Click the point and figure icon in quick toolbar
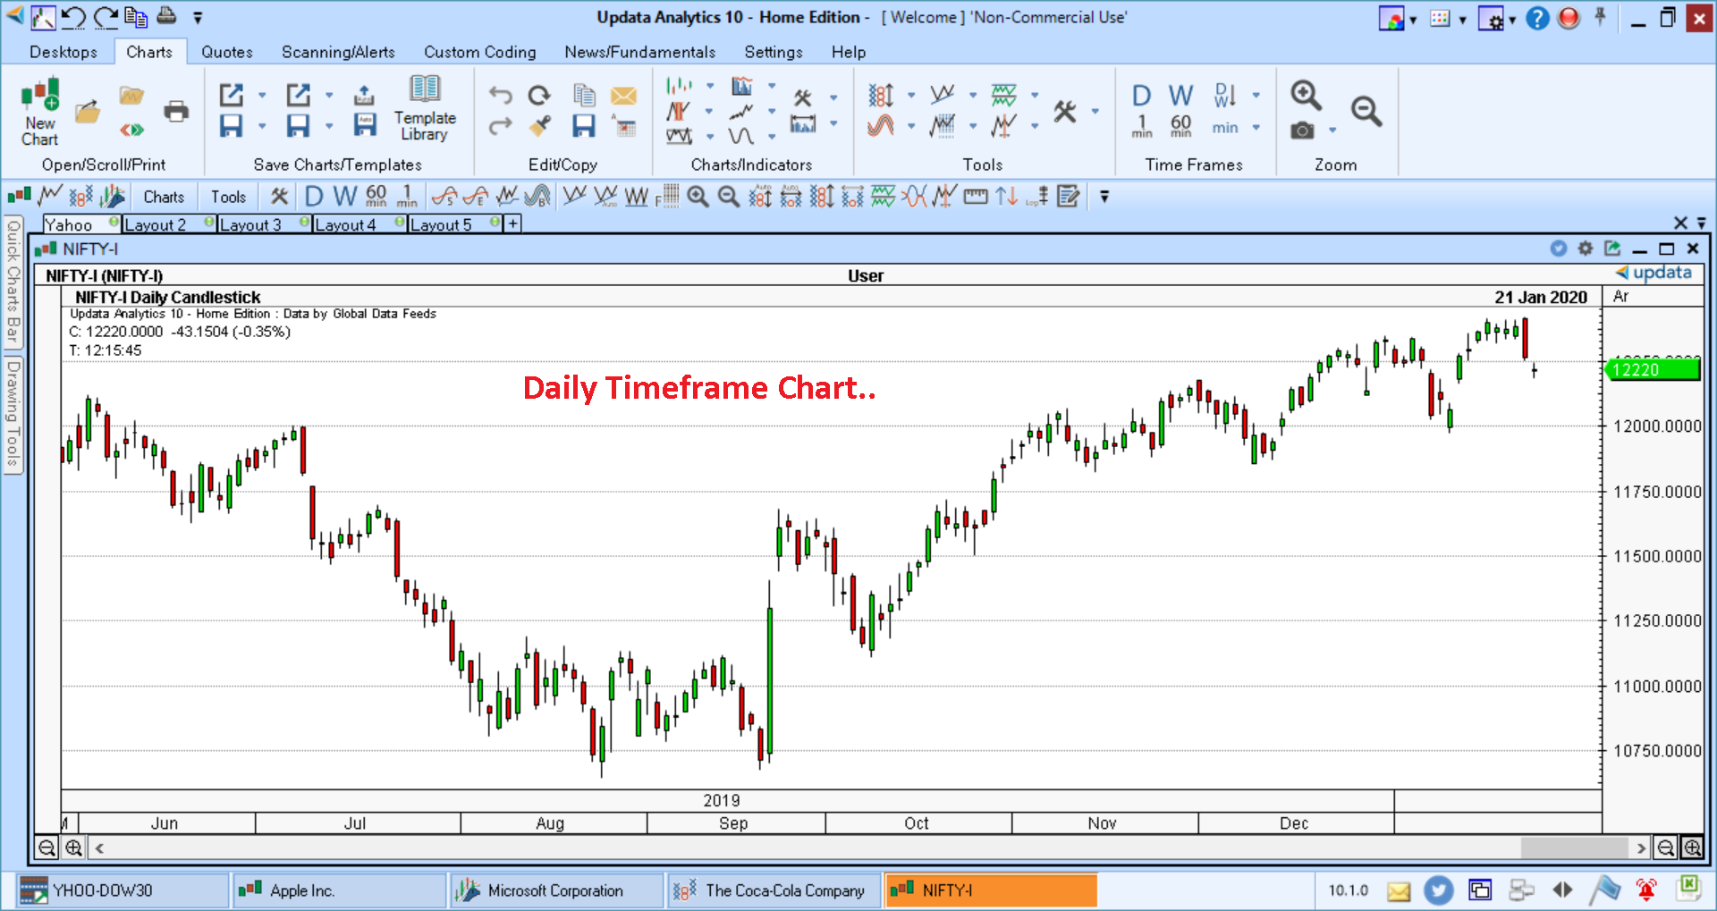The height and width of the screenshot is (911, 1717). pyautogui.click(x=80, y=197)
